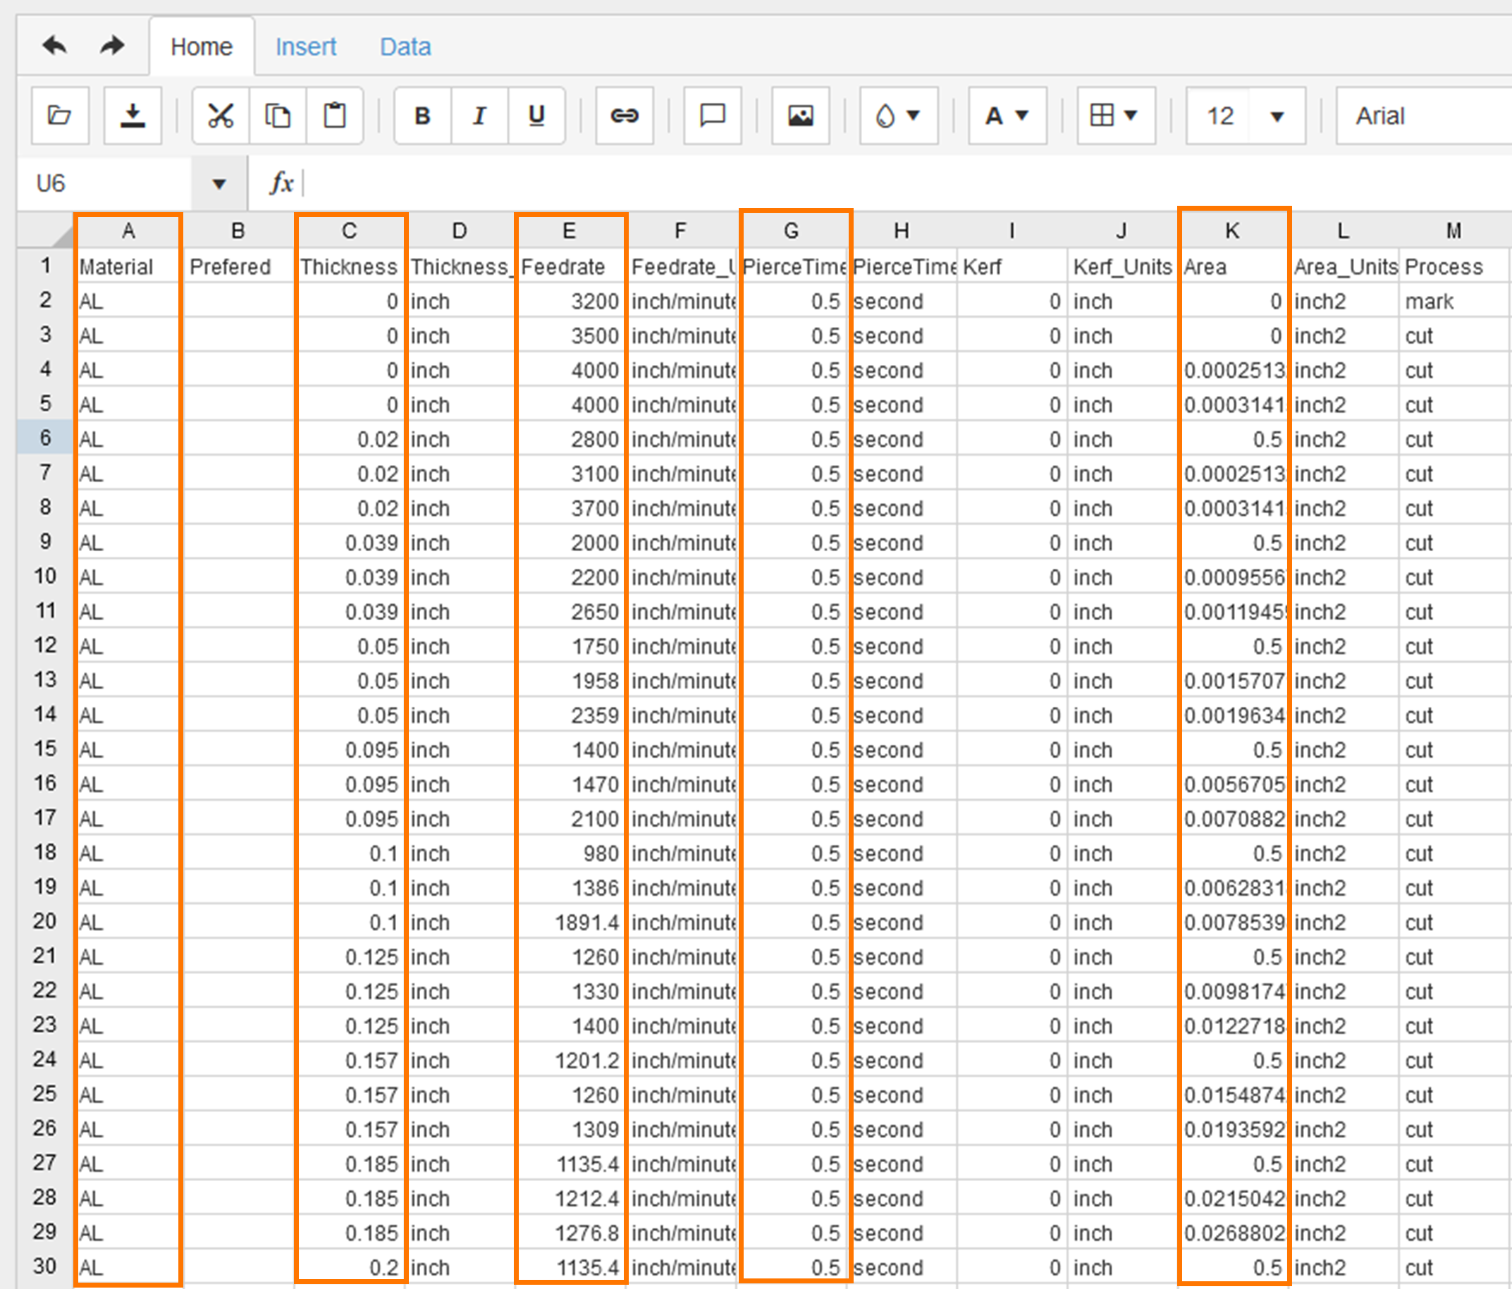This screenshot has width=1512, height=1289.
Task: Expand the cell name box dropdown arrow
Action: click(219, 184)
